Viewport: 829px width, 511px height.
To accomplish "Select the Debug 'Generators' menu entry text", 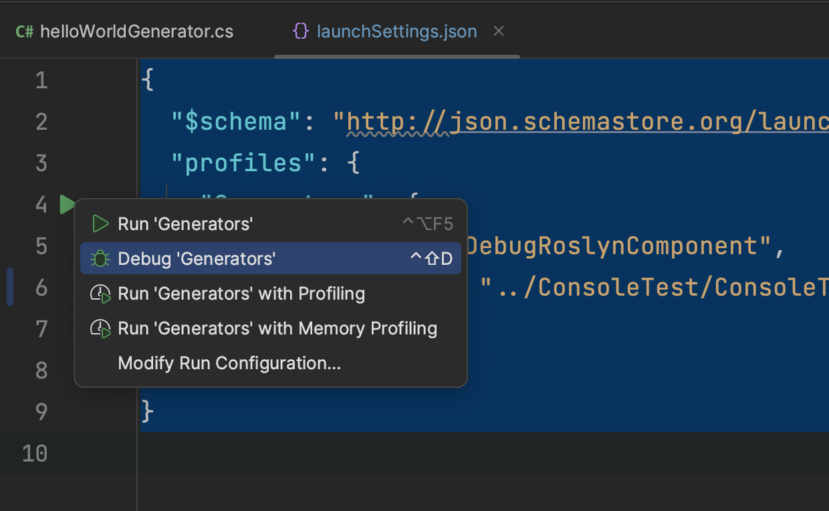I will tap(197, 259).
